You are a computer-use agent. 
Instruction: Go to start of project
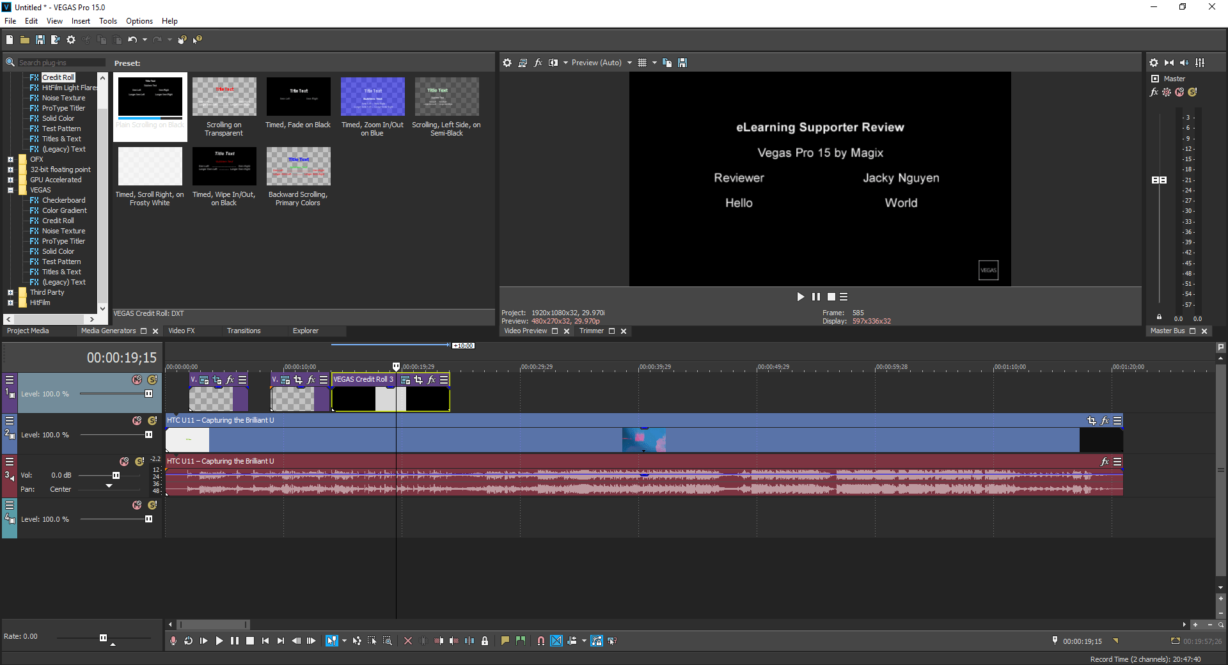[x=265, y=641]
